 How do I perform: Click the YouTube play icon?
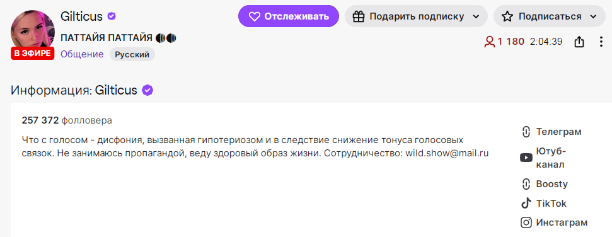526,158
